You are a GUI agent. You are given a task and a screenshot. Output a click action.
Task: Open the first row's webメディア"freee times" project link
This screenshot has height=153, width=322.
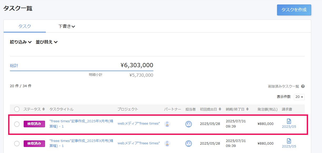pos(138,124)
